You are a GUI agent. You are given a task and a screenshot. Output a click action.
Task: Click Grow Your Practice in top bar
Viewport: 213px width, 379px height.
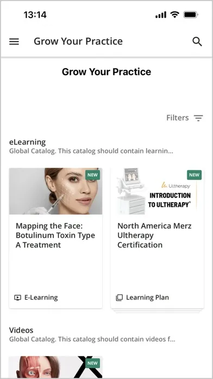78,41
